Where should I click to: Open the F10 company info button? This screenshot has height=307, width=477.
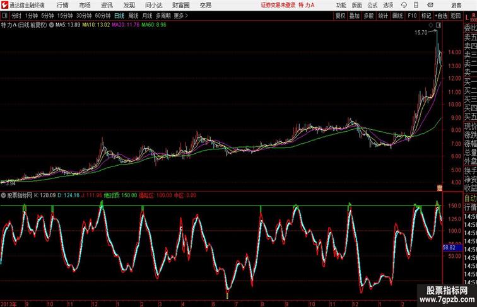click(x=412, y=16)
